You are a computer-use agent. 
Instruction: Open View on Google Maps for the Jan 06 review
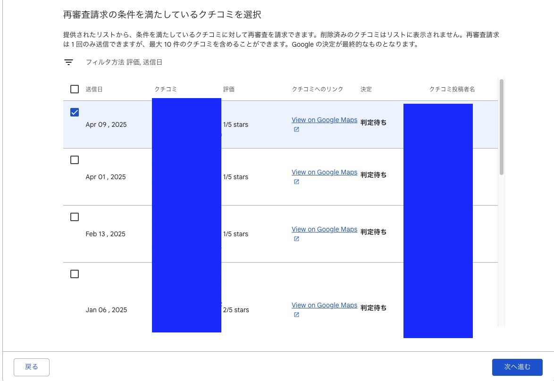coord(324,305)
